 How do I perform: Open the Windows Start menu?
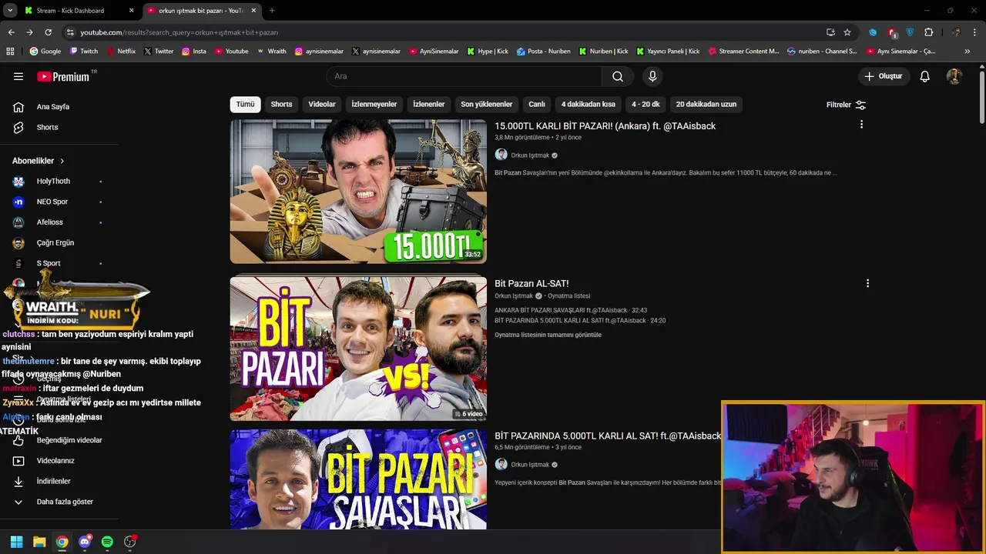[x=16, y=542]
